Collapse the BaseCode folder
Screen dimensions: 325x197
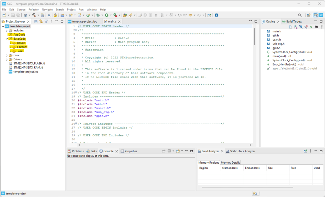pyautogui.click(x=7, y=39)
